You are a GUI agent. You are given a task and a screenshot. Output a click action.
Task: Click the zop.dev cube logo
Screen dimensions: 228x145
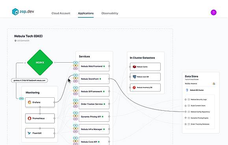click(15, 12)
